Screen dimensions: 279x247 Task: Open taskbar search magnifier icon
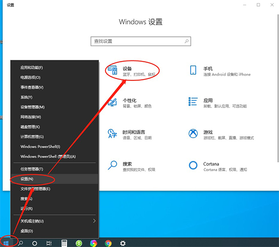tap(20, 243)
